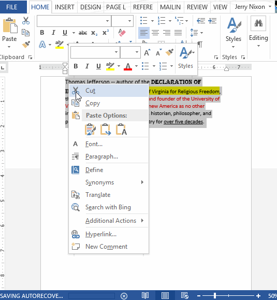Toggle Underline in the ribbon
This screenshot has width=277, height=300.
[65, 33]
